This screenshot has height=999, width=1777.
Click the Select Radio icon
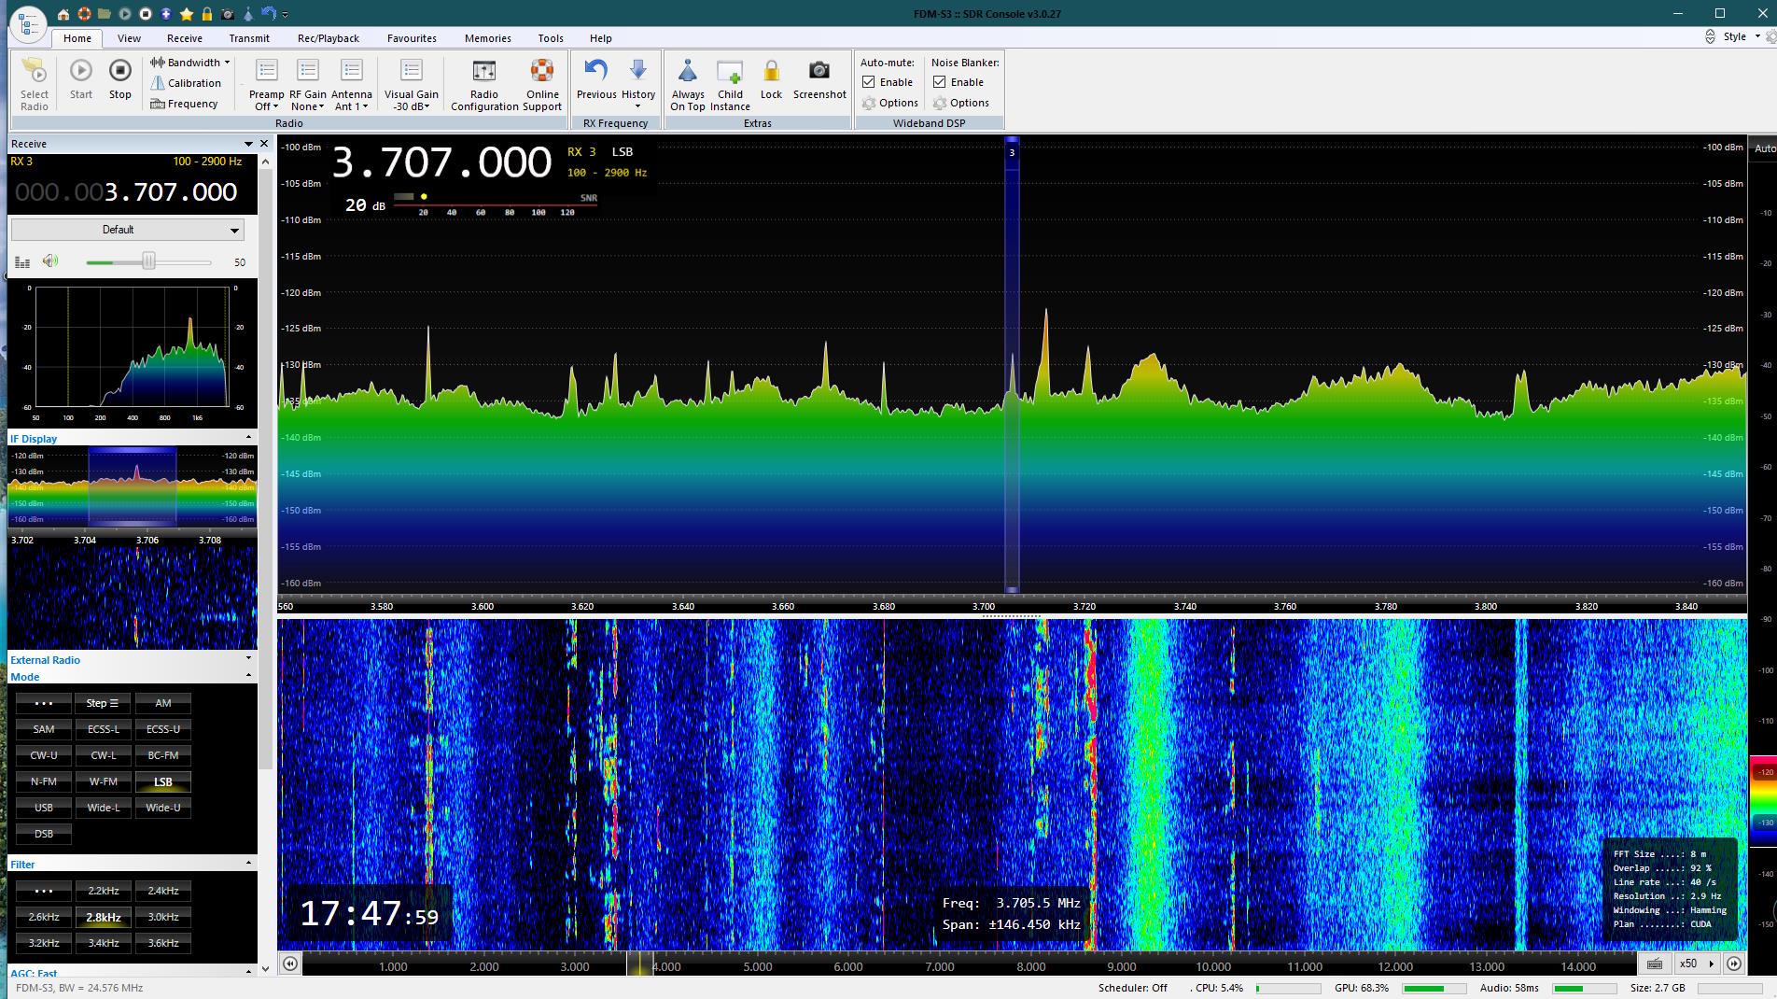(x=34, y=84)
